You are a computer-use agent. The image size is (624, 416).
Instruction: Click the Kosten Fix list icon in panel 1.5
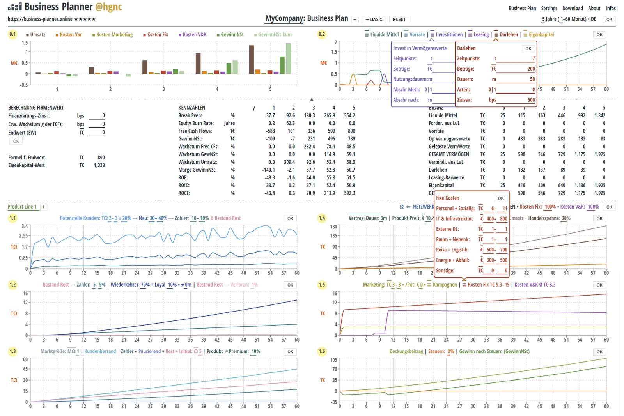coord(464,285)
